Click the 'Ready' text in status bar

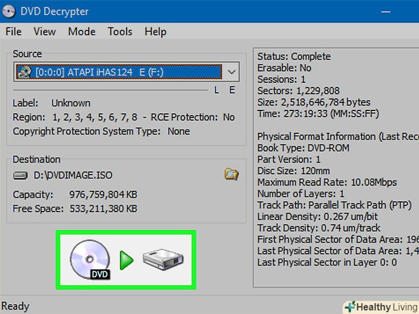14,307
